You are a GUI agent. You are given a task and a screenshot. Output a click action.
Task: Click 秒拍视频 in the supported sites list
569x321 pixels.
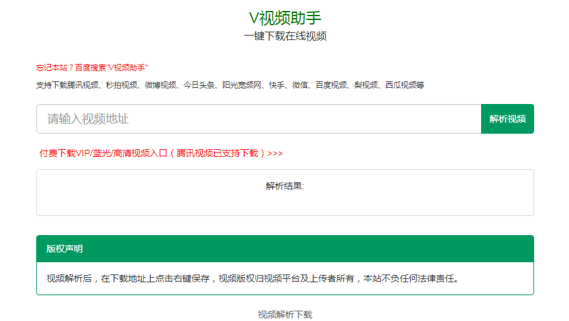click(x=122, y=85)
